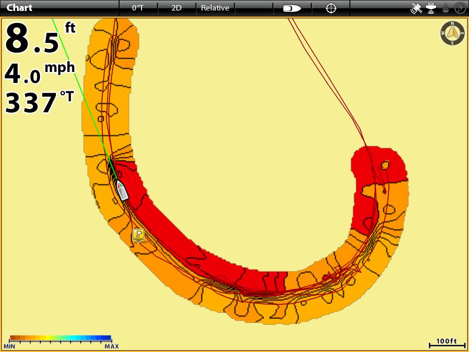Tap the 337°T heading readout
Screen dimensions: 469x352
[x=39, y=102]
